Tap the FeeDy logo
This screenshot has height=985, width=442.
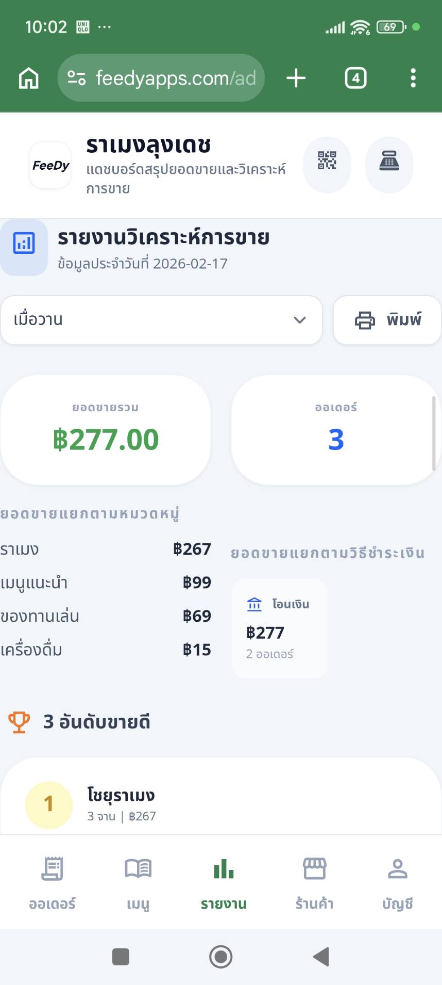pyautogui.click(x=50, y=165)
